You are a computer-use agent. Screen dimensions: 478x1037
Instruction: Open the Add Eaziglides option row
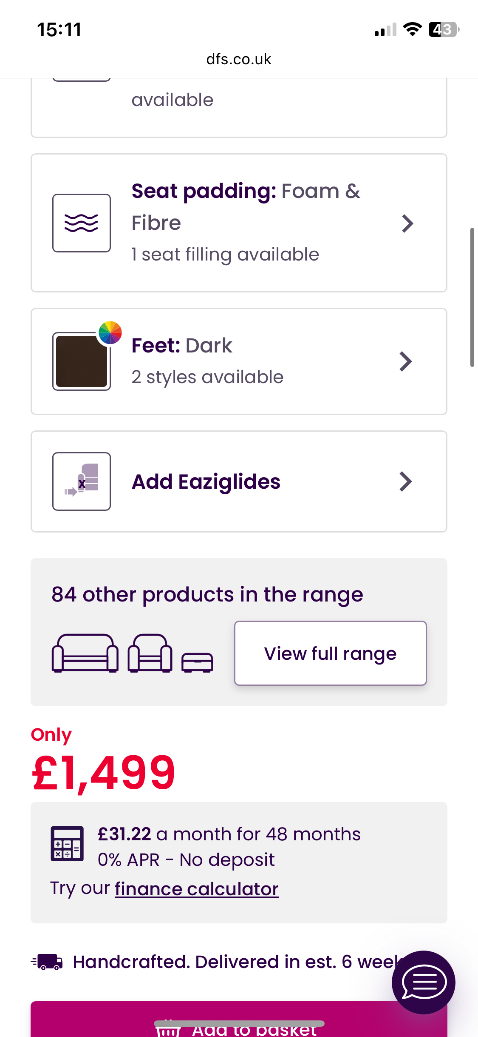[x=239, y=481]
